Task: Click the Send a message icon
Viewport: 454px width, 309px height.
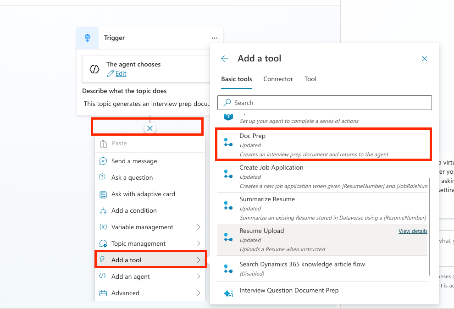Action: click(103, 161)
